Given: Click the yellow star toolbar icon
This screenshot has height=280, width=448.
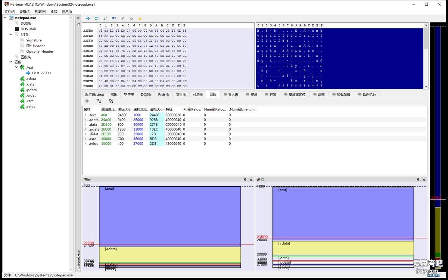Looking at the screenshot, I should coord(140,18).
